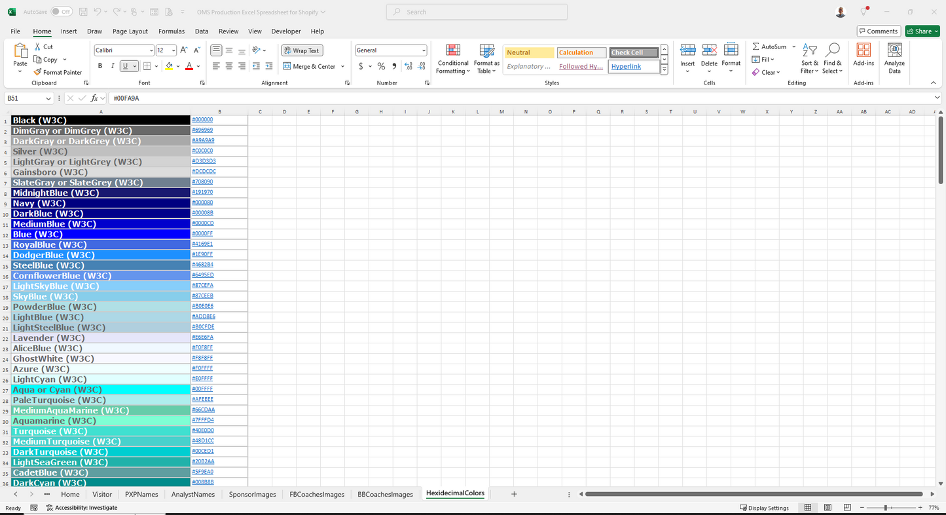Open Sort & Filter options

809,58
